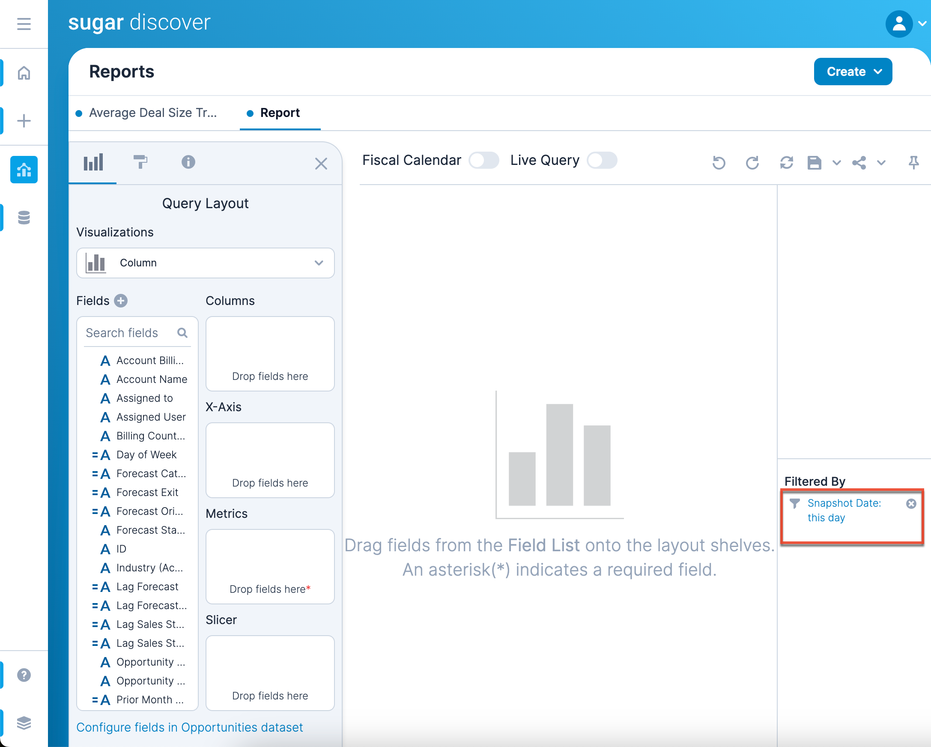Select the Report tab

[x=279, y=113]
